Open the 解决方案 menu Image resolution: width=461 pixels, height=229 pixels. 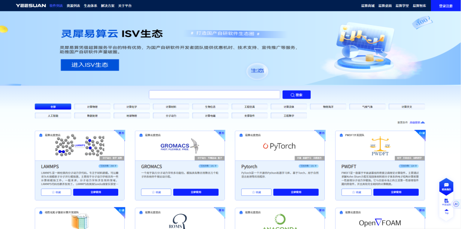click(x=107, y=6)
